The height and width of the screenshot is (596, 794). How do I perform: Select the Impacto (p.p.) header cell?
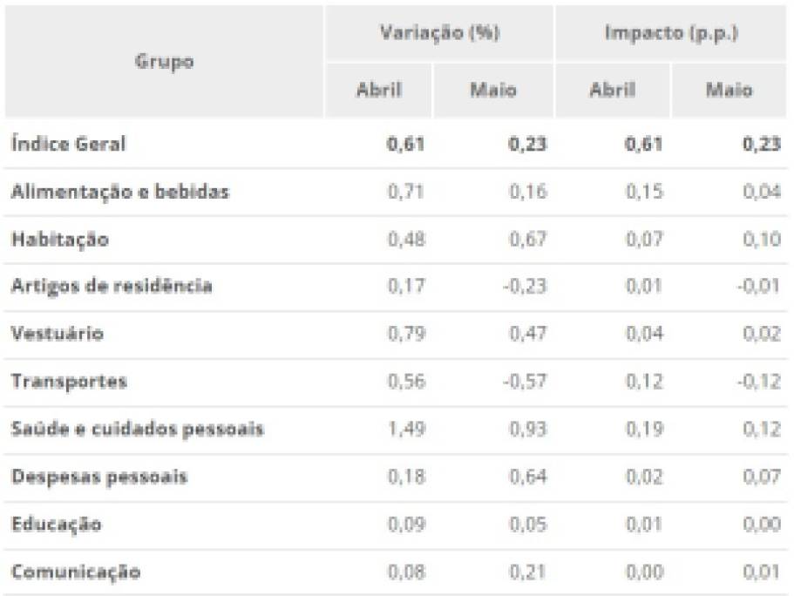671,33
